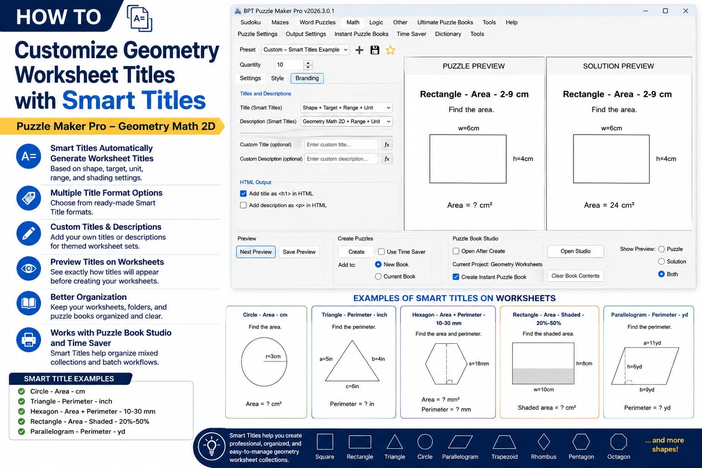Save preset with the floppy disk icon
The width and height of the screenshot is (702, 468).
[375, 50]
